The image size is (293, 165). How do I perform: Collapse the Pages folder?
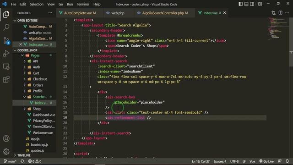pyautogui.click(x=22, y=55)
